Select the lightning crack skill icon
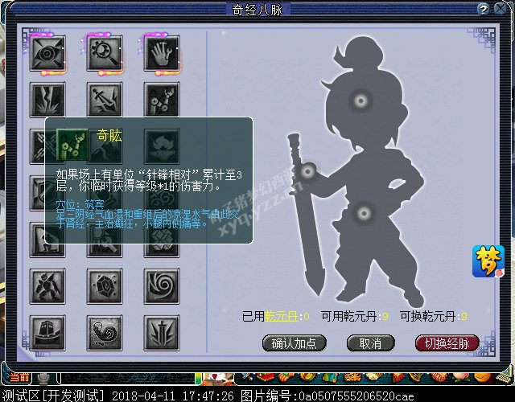 coord(47,100)
